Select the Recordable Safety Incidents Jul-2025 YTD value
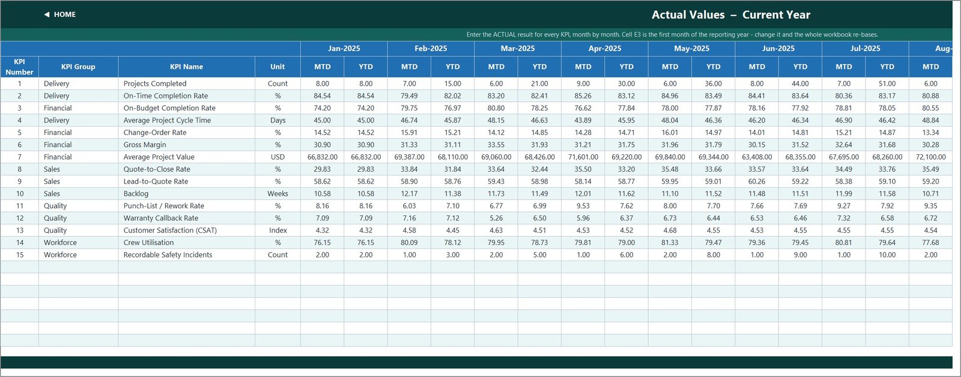 pos(887,255)
